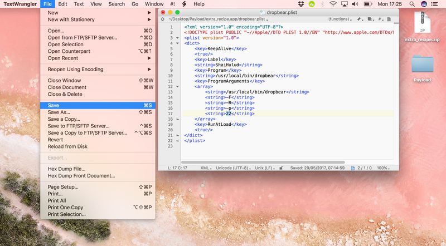Open the XML language dropdown in the status bar
Image resolution: width=446 pixels, height=246 pixels.
(206, 168)
